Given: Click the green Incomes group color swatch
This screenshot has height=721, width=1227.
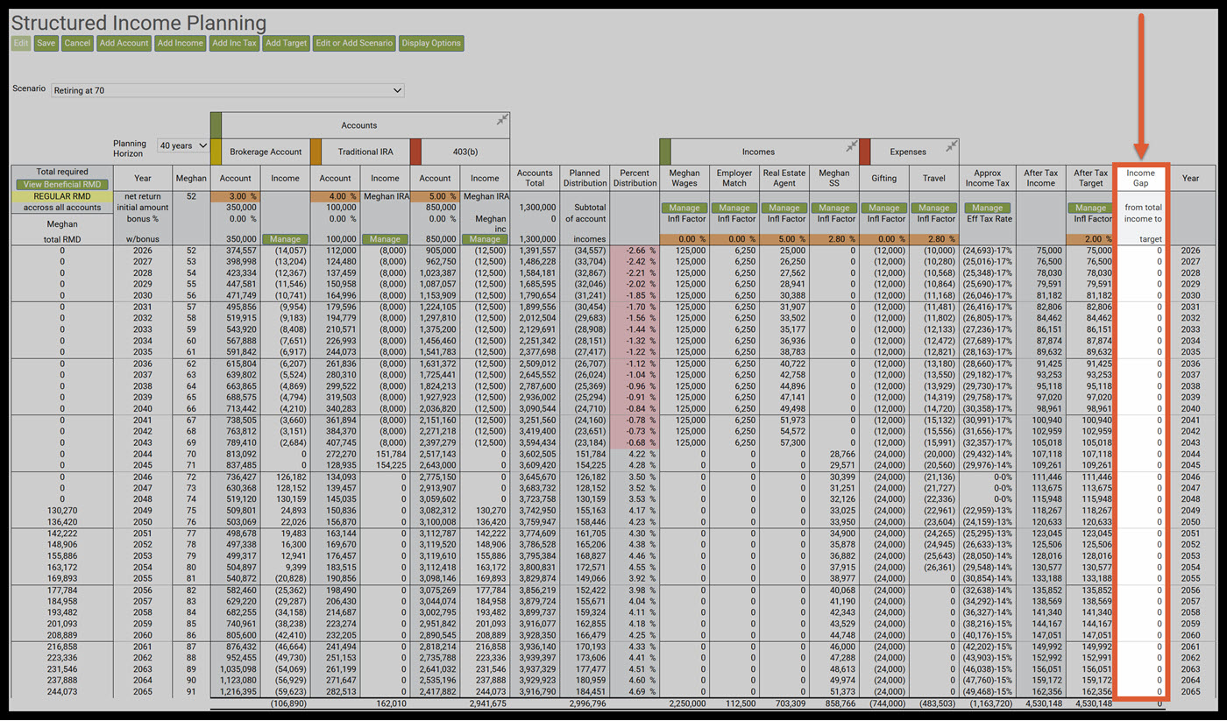Looking at the screenshot, I should 665,152.
